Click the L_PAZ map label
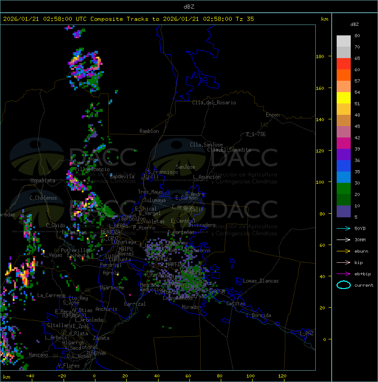378x382 pixels. click(307, 333)
